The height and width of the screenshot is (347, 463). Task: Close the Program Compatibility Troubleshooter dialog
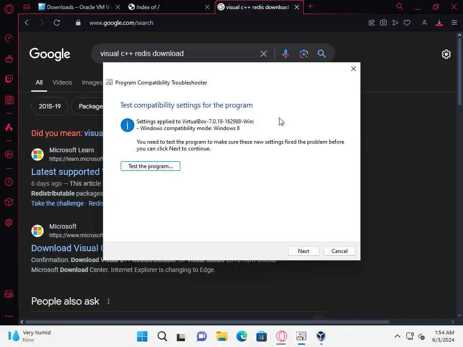(354, 69)
